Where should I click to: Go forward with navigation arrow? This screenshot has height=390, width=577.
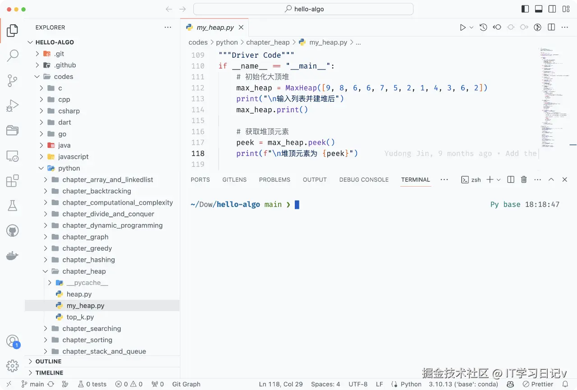pos(183,9)
